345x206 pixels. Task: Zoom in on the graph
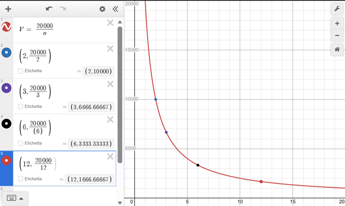click(337, 23)
